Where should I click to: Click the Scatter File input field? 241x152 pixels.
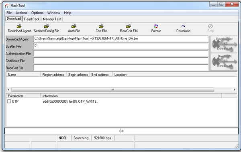[x=121, y=46]
